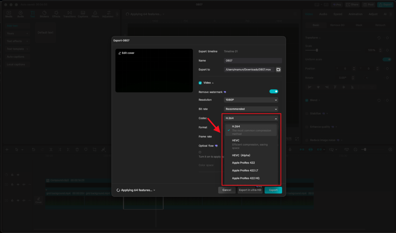Open Auto captions in left sidebar
Screen dimensions: 396x233
[15, 57]
